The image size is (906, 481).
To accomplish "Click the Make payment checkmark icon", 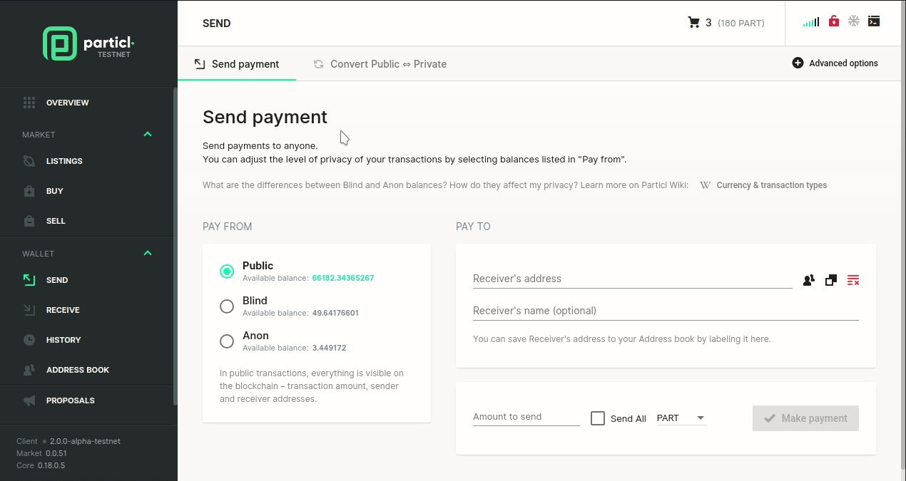I will point(770,418).
